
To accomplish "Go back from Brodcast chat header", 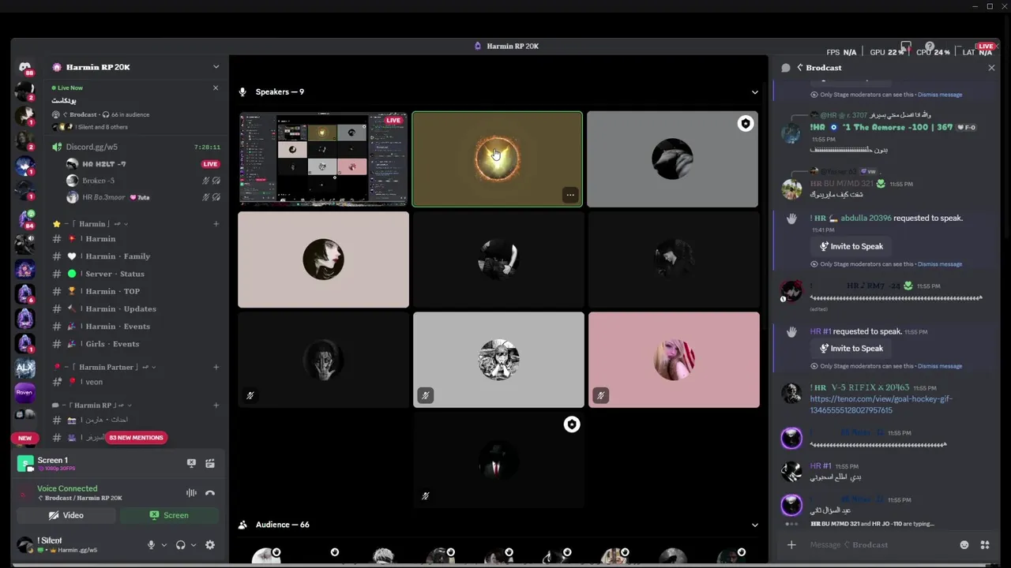I will coord(800,68).
